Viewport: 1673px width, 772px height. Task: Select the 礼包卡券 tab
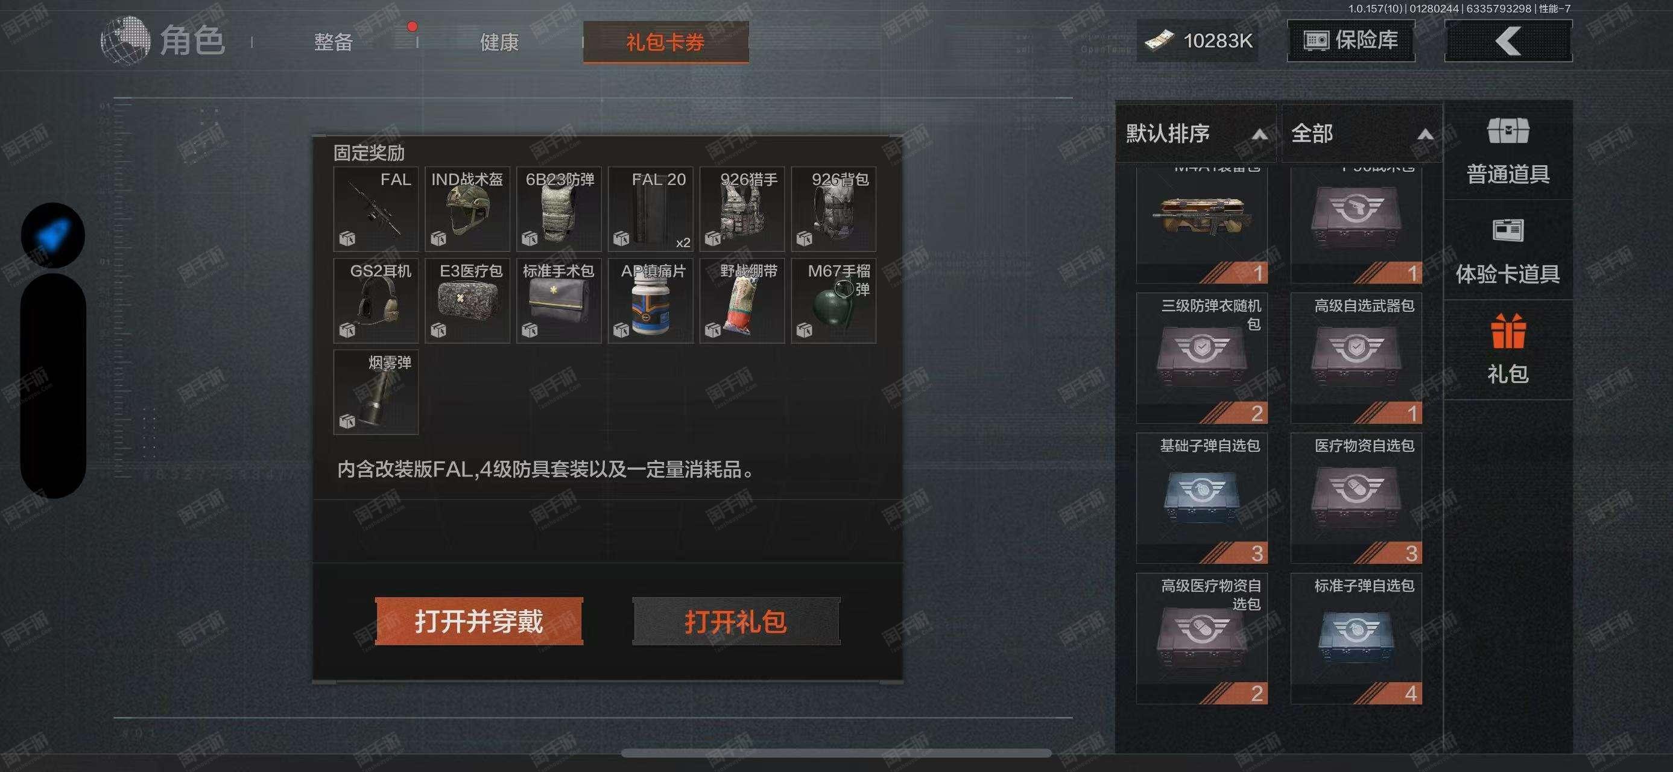666,42
